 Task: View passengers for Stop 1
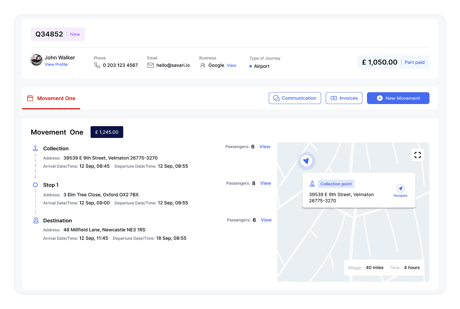click(265, 183)
